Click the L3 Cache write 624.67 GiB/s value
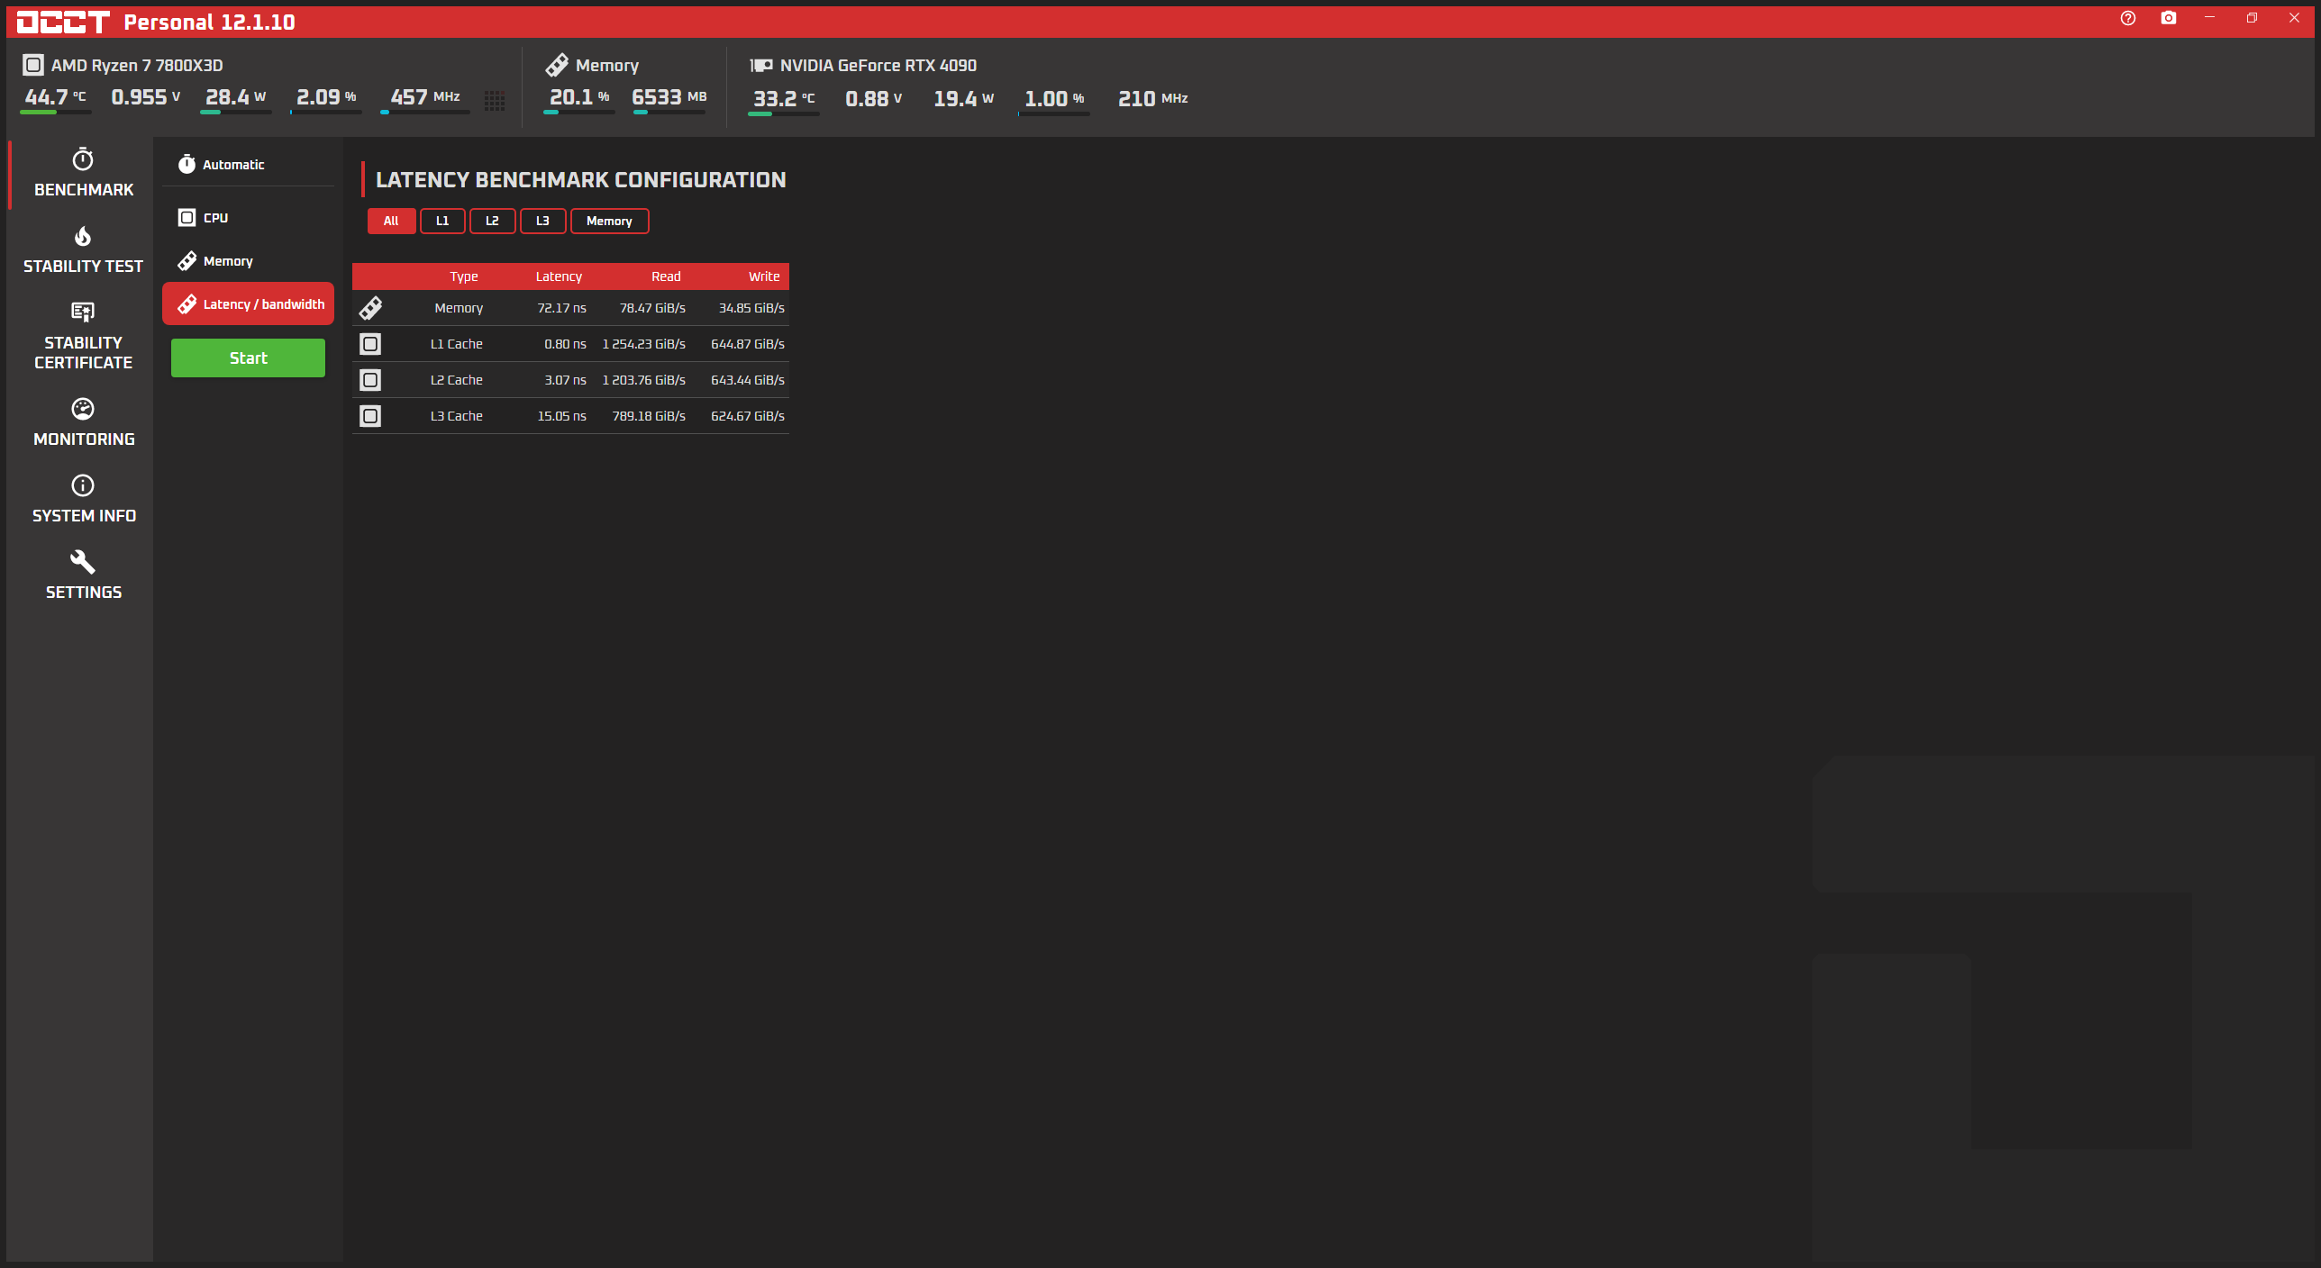Screen dimensions: 2321x1268 pyautogui.click(x=747, y=416)
